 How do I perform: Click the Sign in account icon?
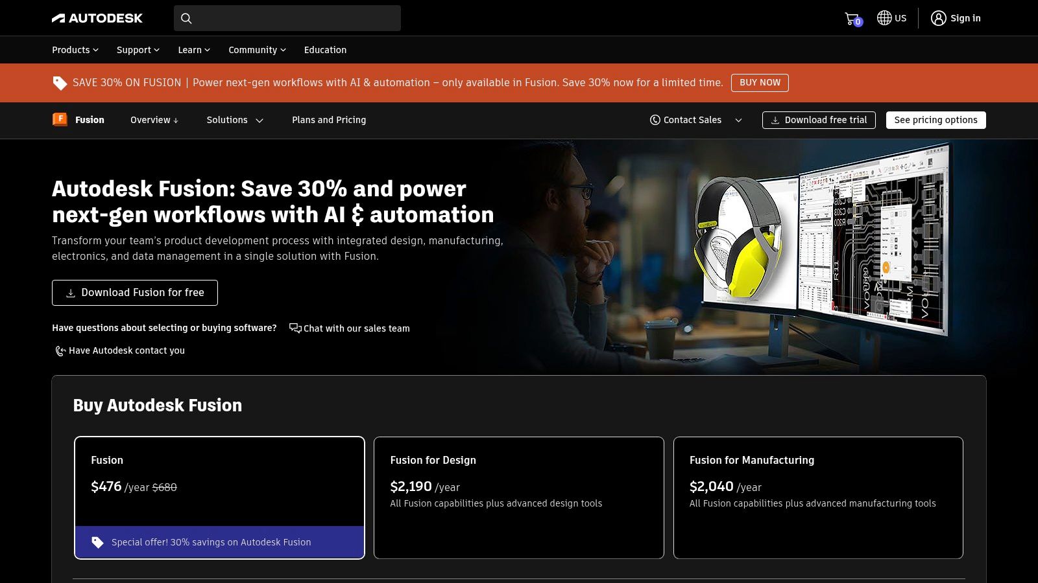939,18
